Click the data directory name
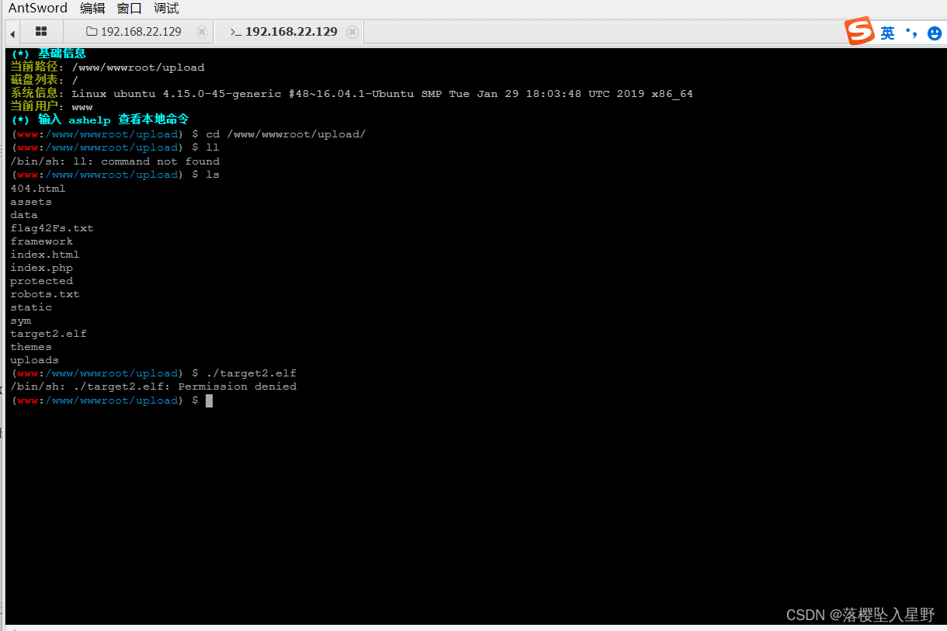The width and height of the screenshot is (947, 631). point(24,215)
